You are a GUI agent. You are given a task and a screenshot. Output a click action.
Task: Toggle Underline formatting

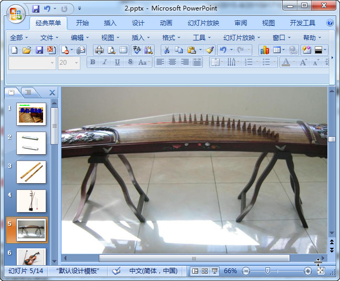pos(117,62)
